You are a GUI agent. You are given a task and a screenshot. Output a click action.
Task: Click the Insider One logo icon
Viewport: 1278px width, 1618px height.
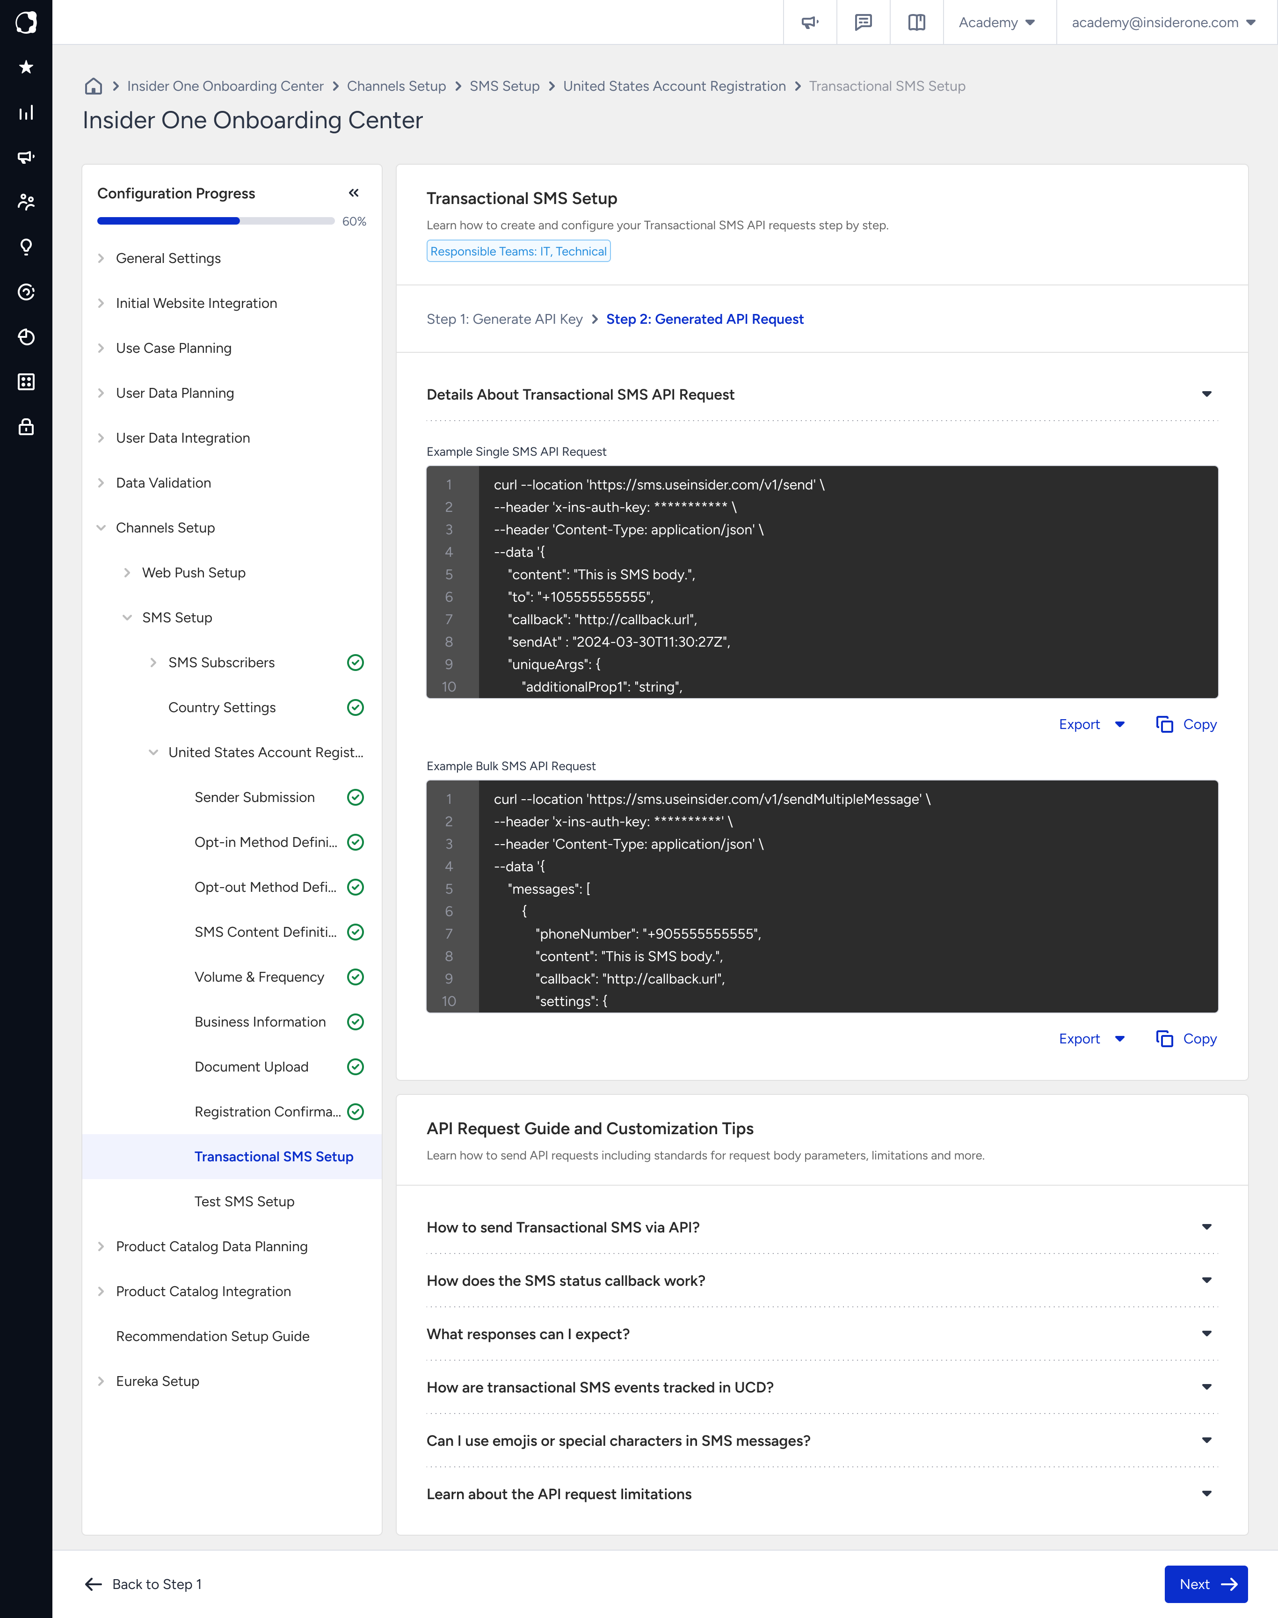[x=26, y=22]
